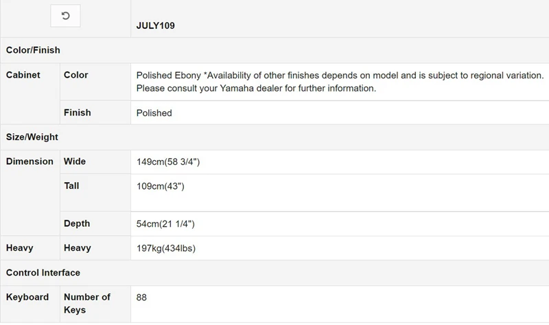
Task: Click the Number of Keys label
Action: coord(87,304)
